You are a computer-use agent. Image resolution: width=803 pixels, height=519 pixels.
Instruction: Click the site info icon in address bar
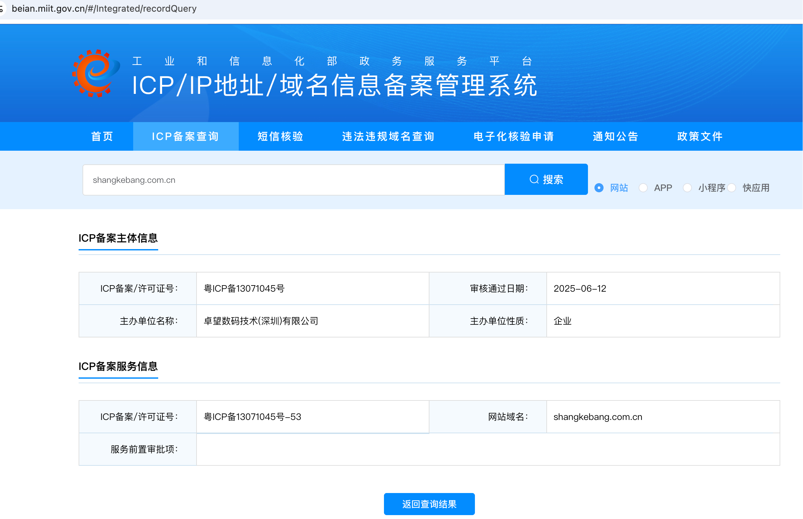tap(1, 8)
